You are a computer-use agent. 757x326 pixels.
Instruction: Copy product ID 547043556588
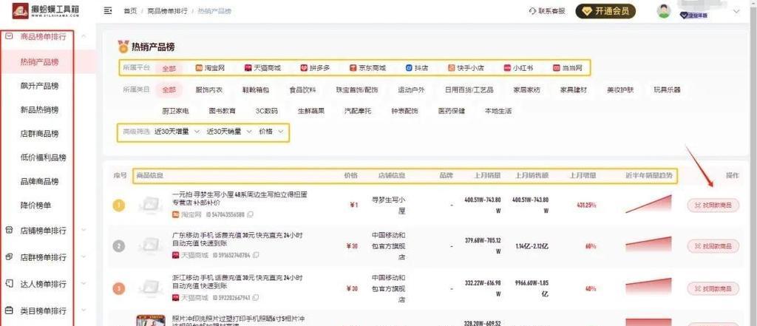(250, 214)
